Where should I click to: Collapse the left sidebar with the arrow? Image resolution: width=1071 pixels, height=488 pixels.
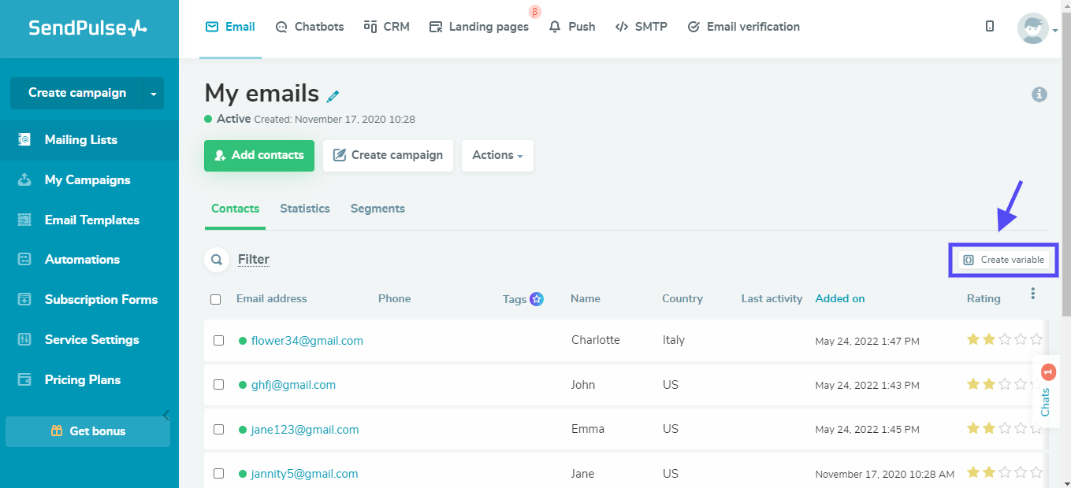click(x=166, y=416)
